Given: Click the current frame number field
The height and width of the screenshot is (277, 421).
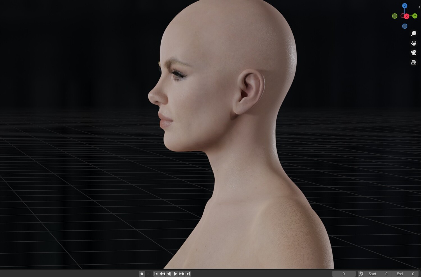Looking at the screenshot, I should click(x=344, y=274).
